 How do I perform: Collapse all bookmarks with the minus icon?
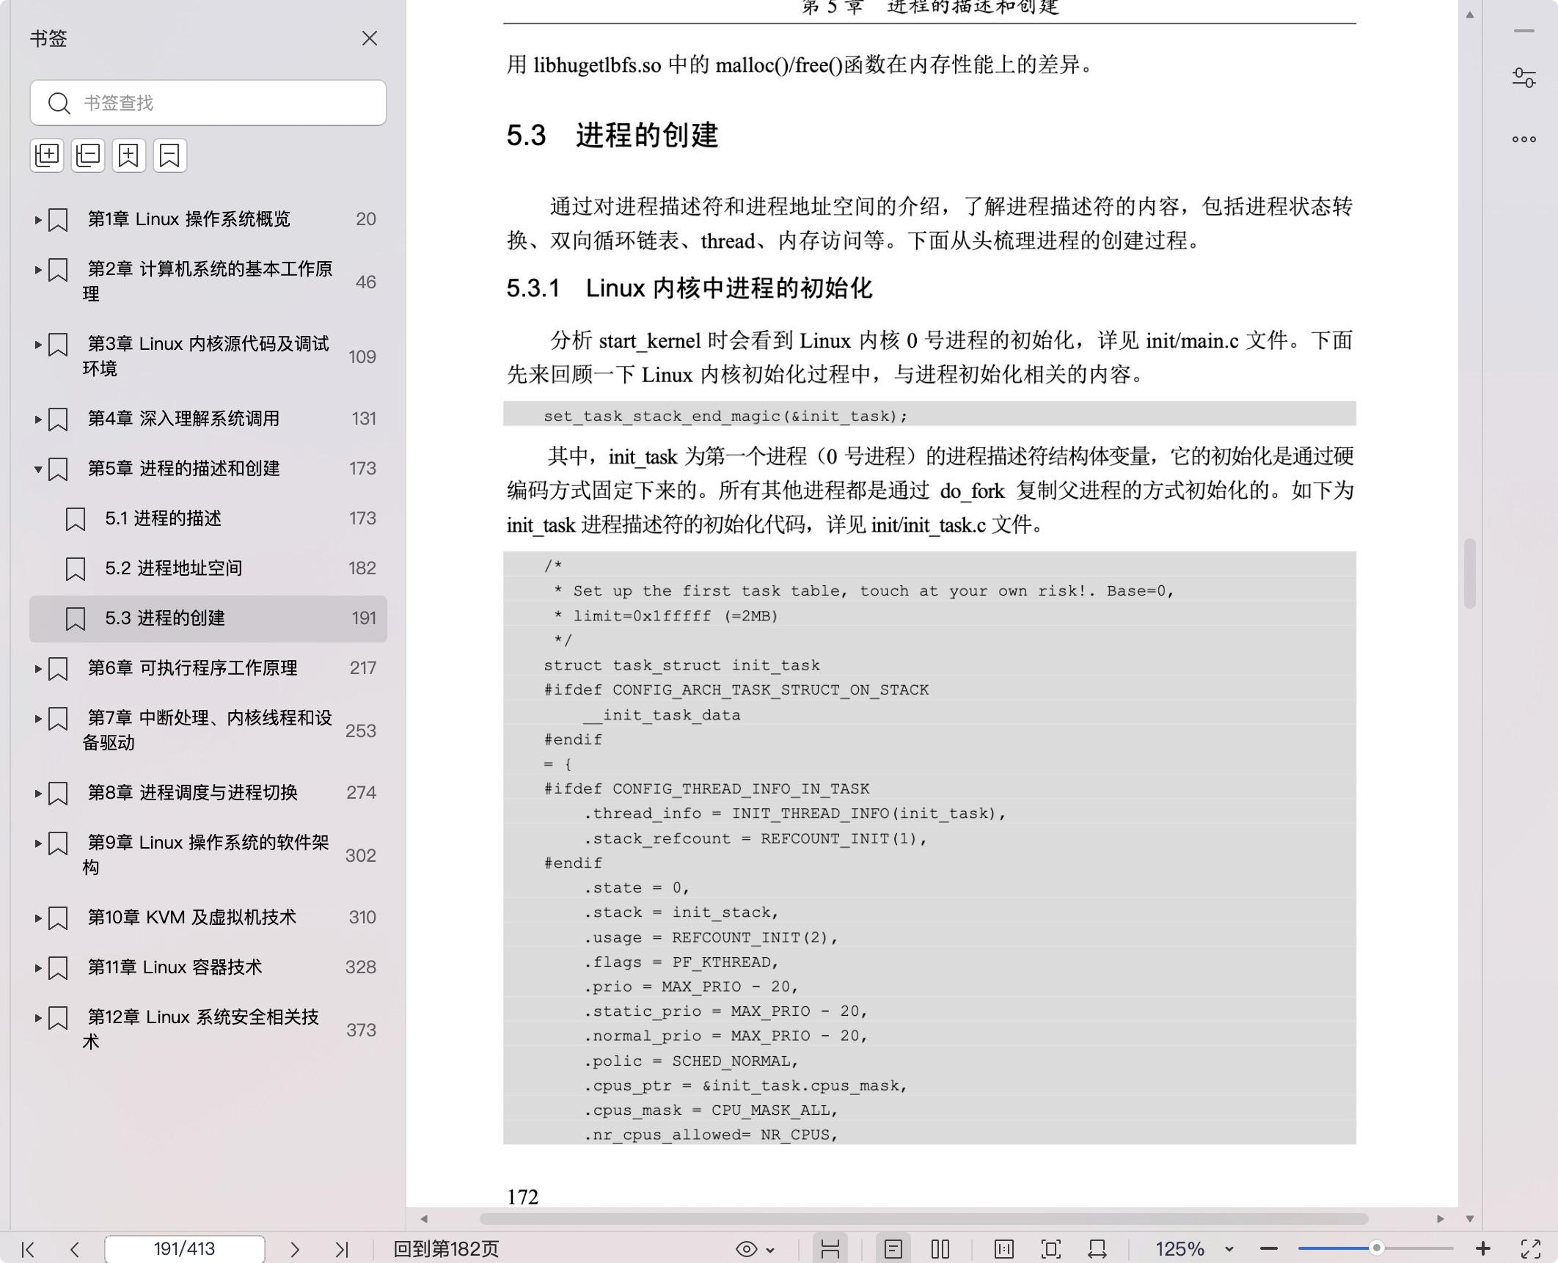point(88,155)
